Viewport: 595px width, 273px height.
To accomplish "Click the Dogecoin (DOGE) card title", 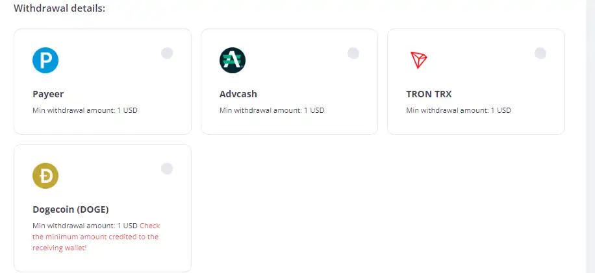I will click(x=71, y=209).
